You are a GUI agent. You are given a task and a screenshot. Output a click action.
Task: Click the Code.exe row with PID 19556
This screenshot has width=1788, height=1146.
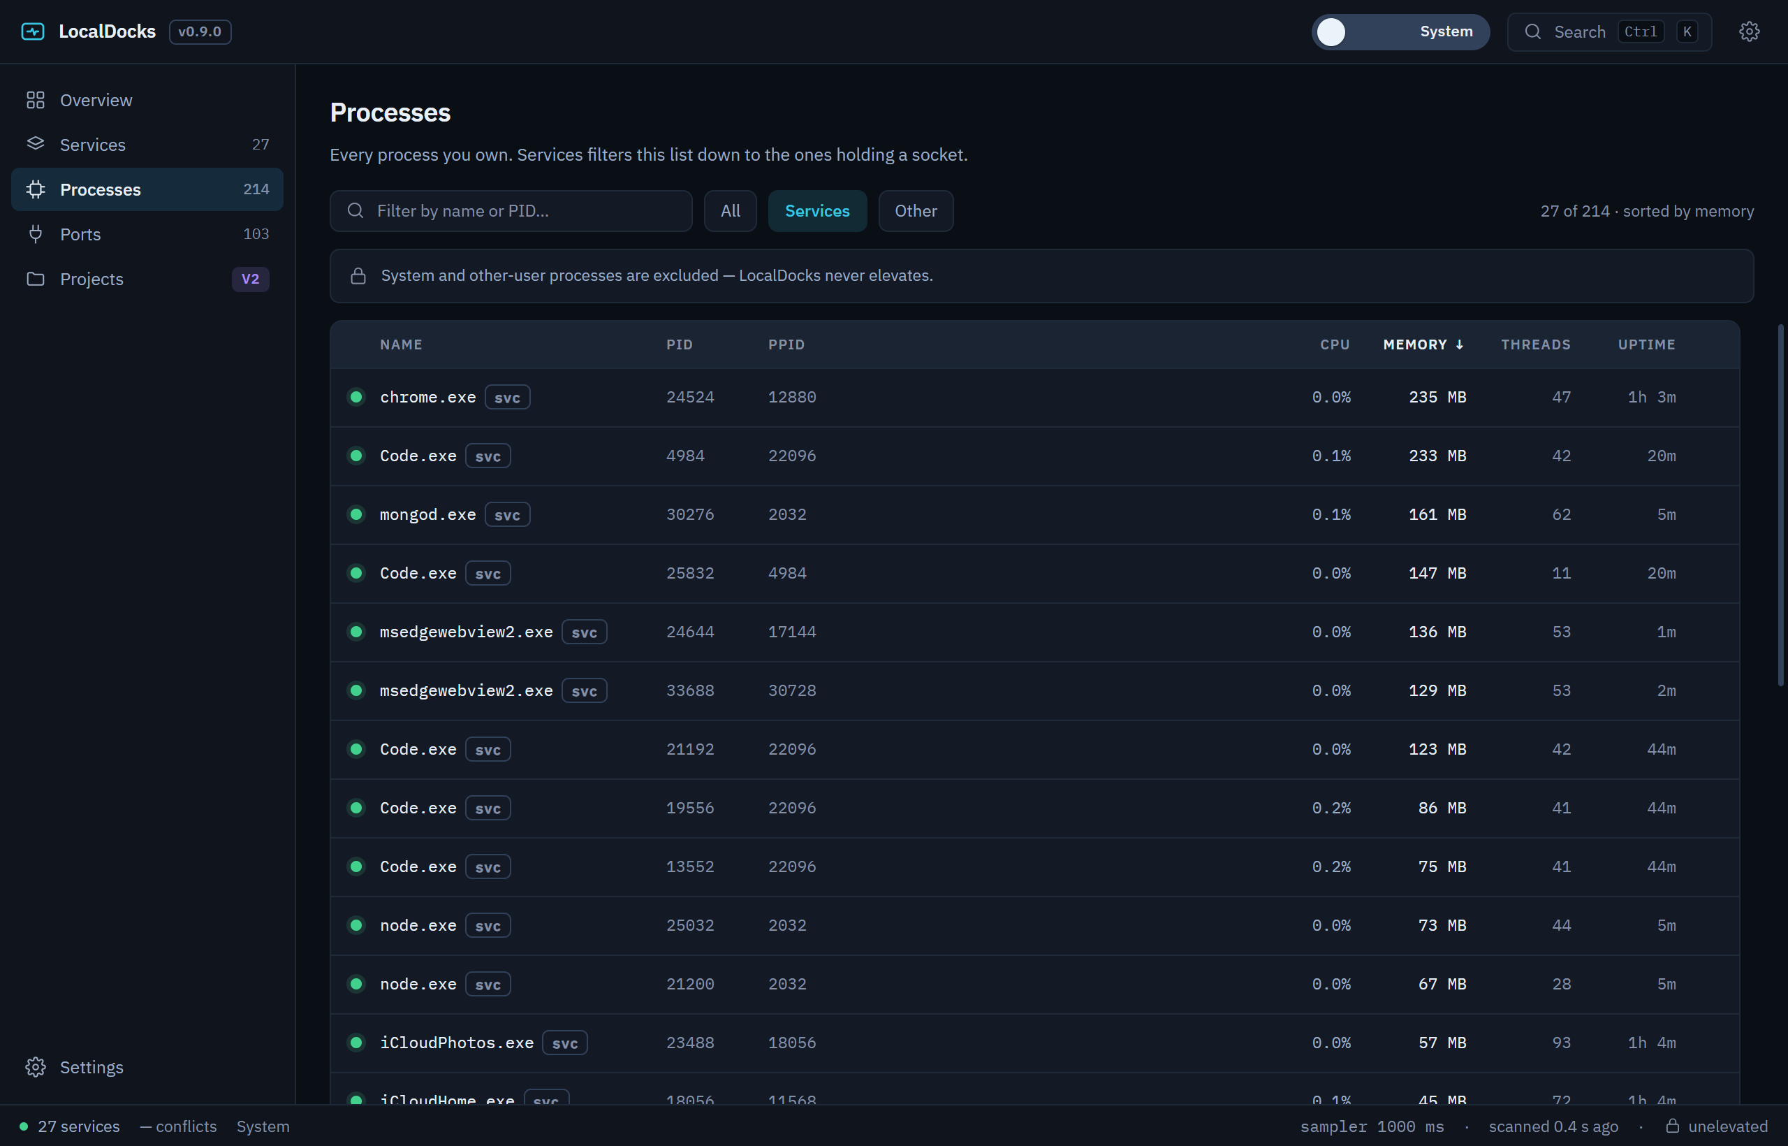(x=1034, y=807)
